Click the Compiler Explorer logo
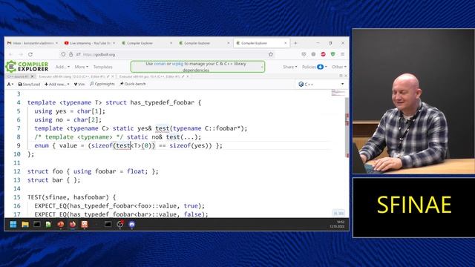 tap(27, 67)
